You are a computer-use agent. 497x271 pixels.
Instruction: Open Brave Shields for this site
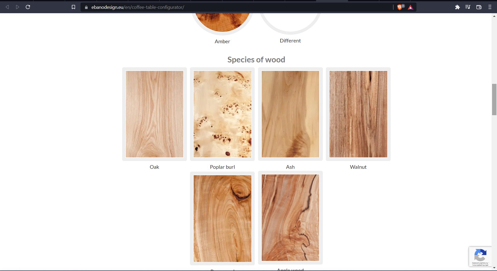400,7
